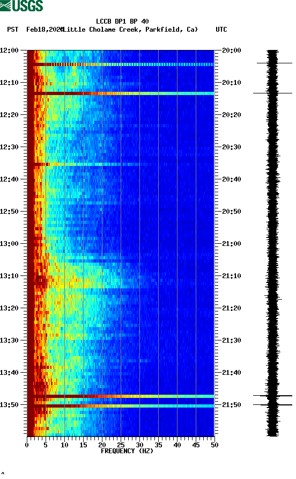
Task: Click the 20:30 UTC time label
Action: 231,147
